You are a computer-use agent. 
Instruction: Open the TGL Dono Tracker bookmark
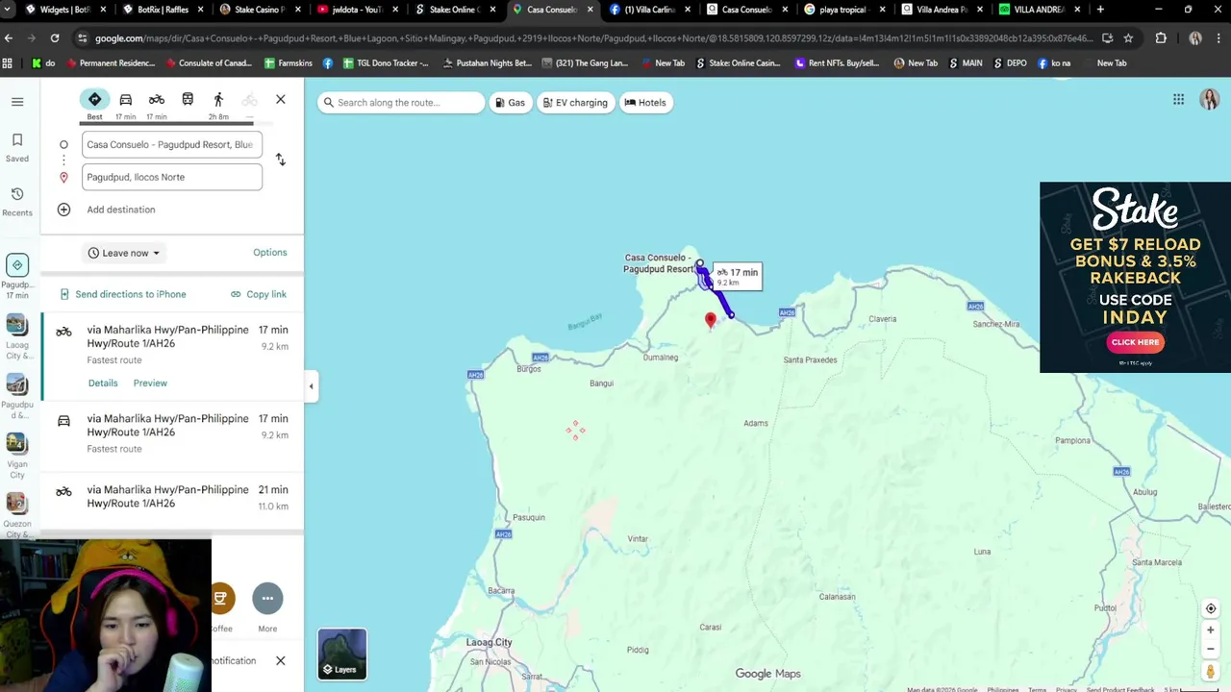[385, 62]
